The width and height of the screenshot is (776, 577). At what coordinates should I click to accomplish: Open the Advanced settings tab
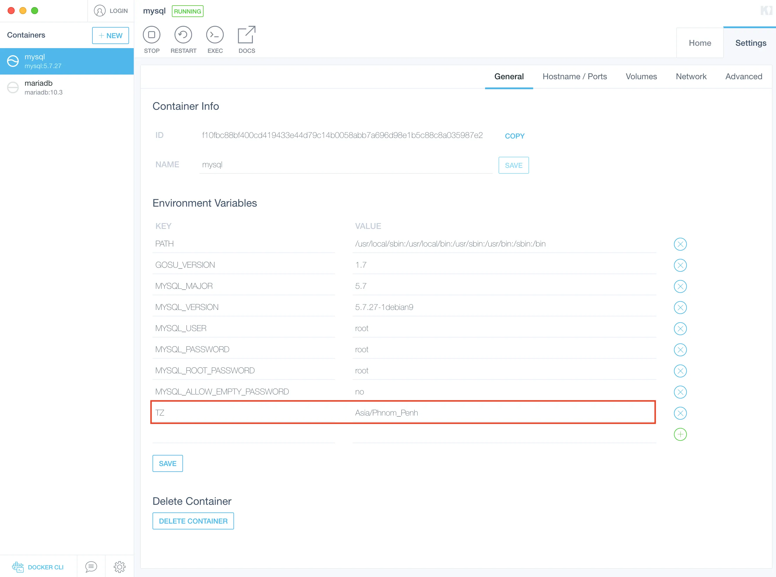(x=743, y=77)
